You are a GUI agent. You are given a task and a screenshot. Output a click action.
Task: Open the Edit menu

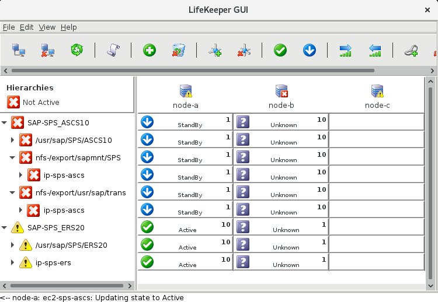(26, 27)
